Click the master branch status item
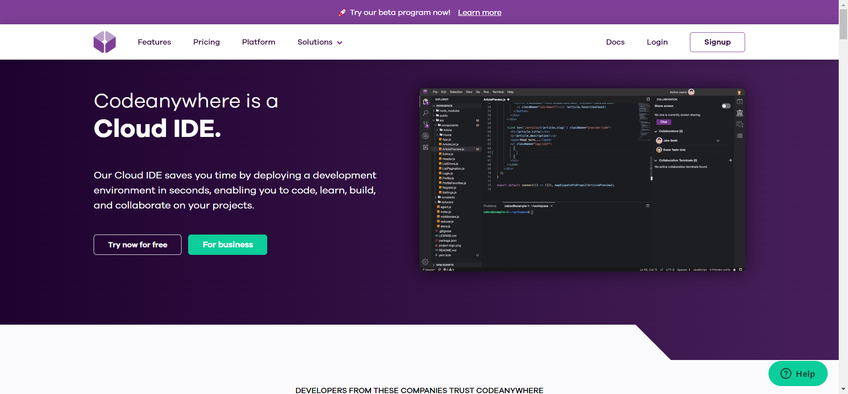Screen dimensions: 848x394 (429, 269)
